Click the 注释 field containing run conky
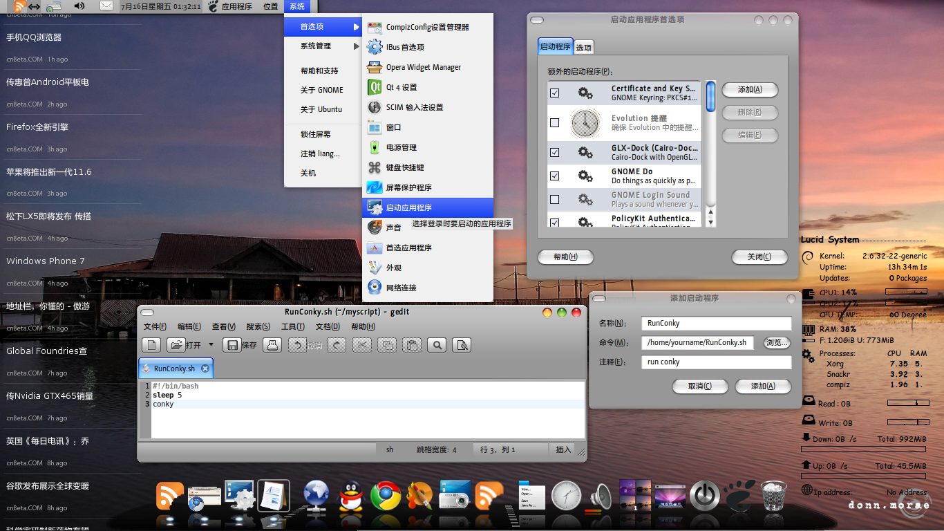Screen dimensions: 944x531 pyautogui.click(x=716, y=362)
